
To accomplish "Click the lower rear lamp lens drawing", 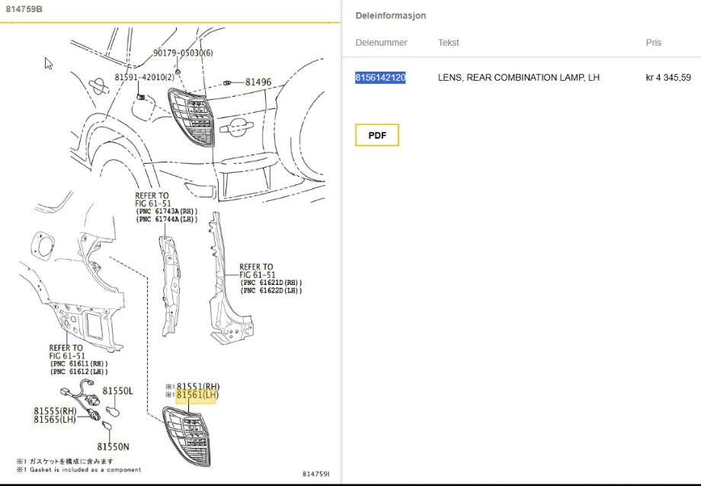I will tap(187, 436).
